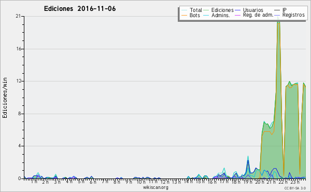
Task: Click the y-axis value "21"
Action: 18,16
